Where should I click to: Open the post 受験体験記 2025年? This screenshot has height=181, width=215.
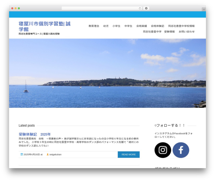pos(35,134)
